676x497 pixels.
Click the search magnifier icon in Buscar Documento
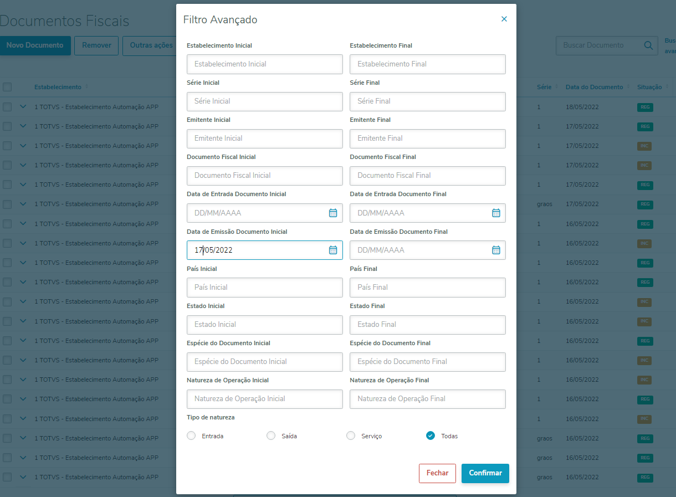648,45
